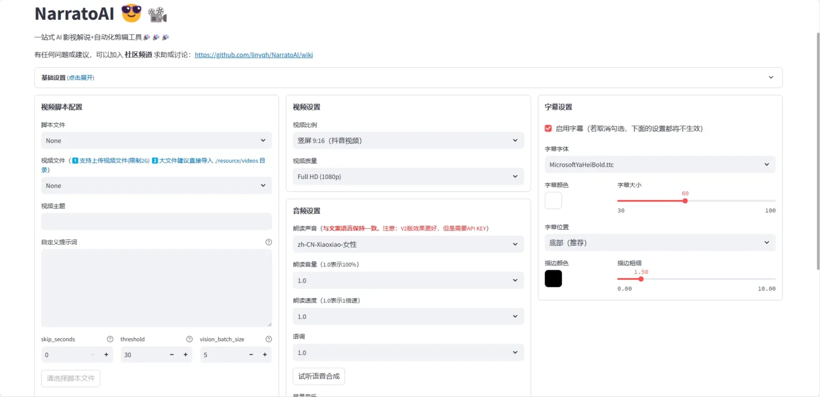
Task: Expand the 基础设置 section
Action: click(x=408, y=77)
